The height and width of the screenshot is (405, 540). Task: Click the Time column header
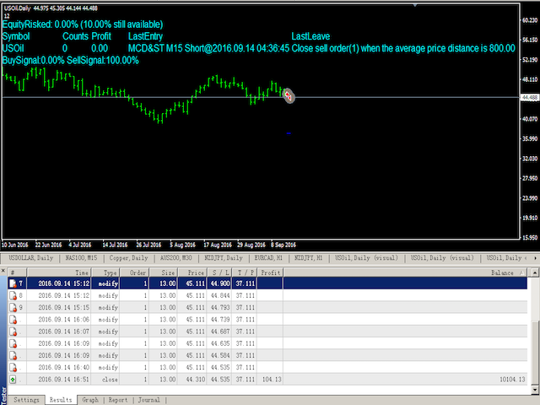click(x=82, y=273)
